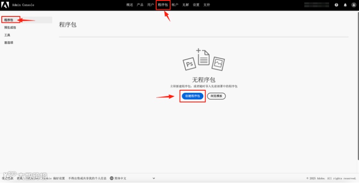Image resolution: width=359 pixels, height=183 pixels.
Task: Open the 支持 tab
Action: 206,5
